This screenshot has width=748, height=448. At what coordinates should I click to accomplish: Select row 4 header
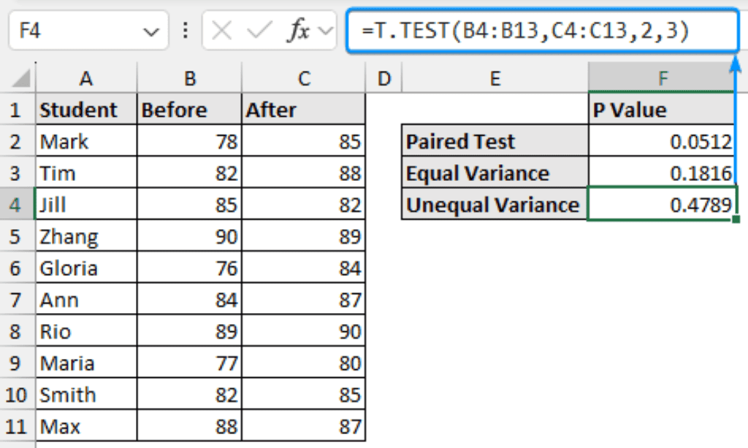point(17,204)
